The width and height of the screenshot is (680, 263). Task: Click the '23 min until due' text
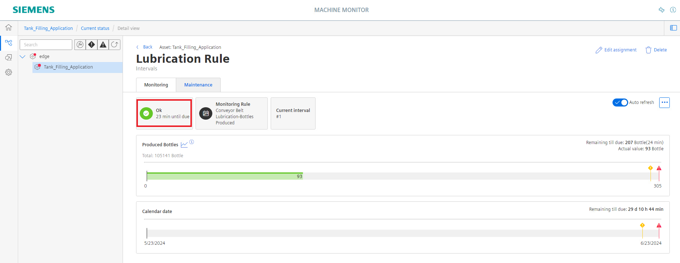point(173,117)
